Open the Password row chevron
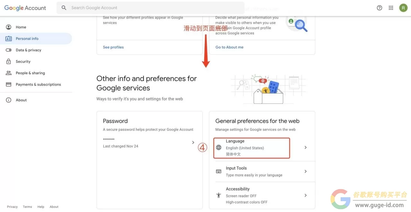The width and height of the screenshot is (411, 212). (x=193, y=142)
